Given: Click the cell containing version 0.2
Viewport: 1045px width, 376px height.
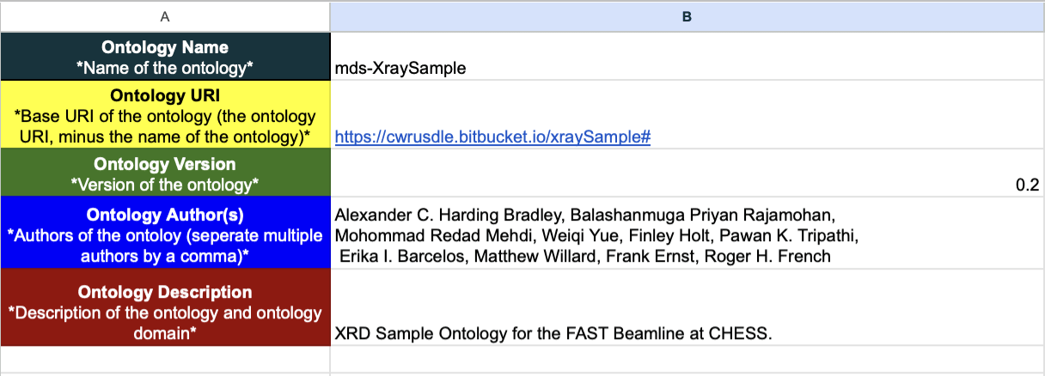Looking at the screenshot, I should pos(687,173).
